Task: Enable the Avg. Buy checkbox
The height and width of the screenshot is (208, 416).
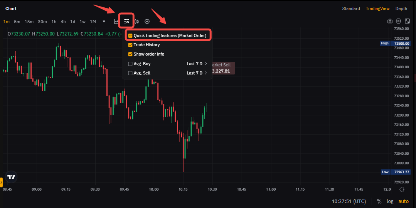Action: pos(130,64)
